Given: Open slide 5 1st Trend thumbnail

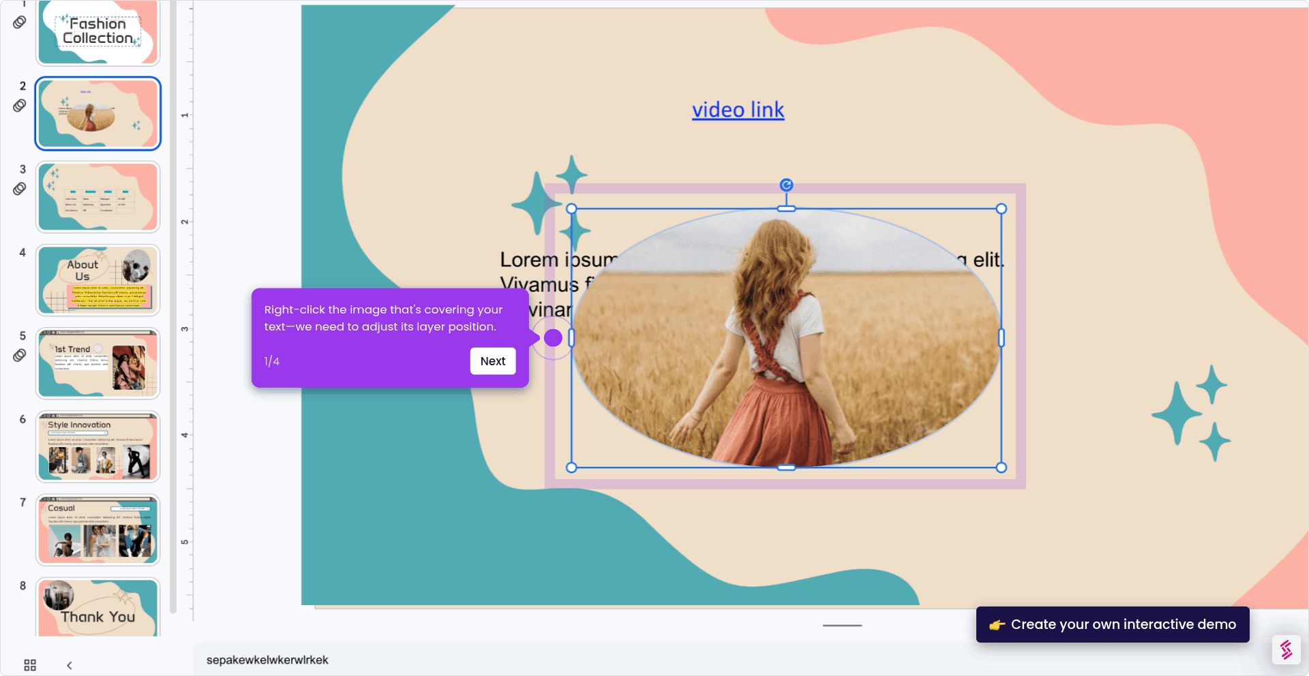Looking at the screenshot, I should click(98, 363).
